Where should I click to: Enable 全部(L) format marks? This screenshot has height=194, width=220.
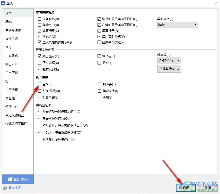(x=100, y=98)
